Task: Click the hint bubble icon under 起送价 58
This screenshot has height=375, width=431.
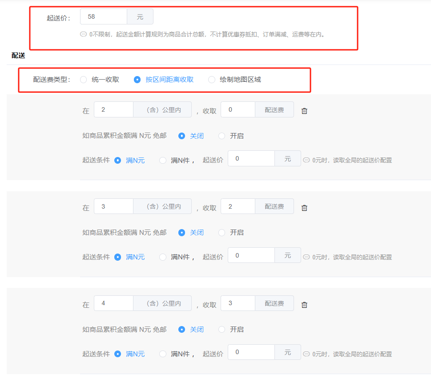Action: pyautogui.click(x=83, y=34)
